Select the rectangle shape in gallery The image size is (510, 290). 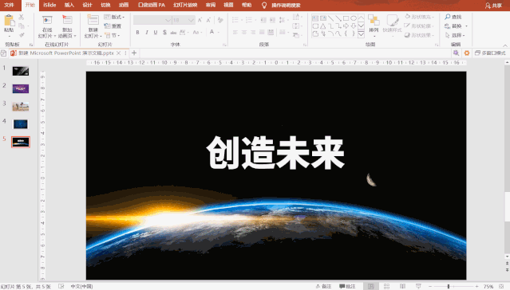click(x=346, y=18)
